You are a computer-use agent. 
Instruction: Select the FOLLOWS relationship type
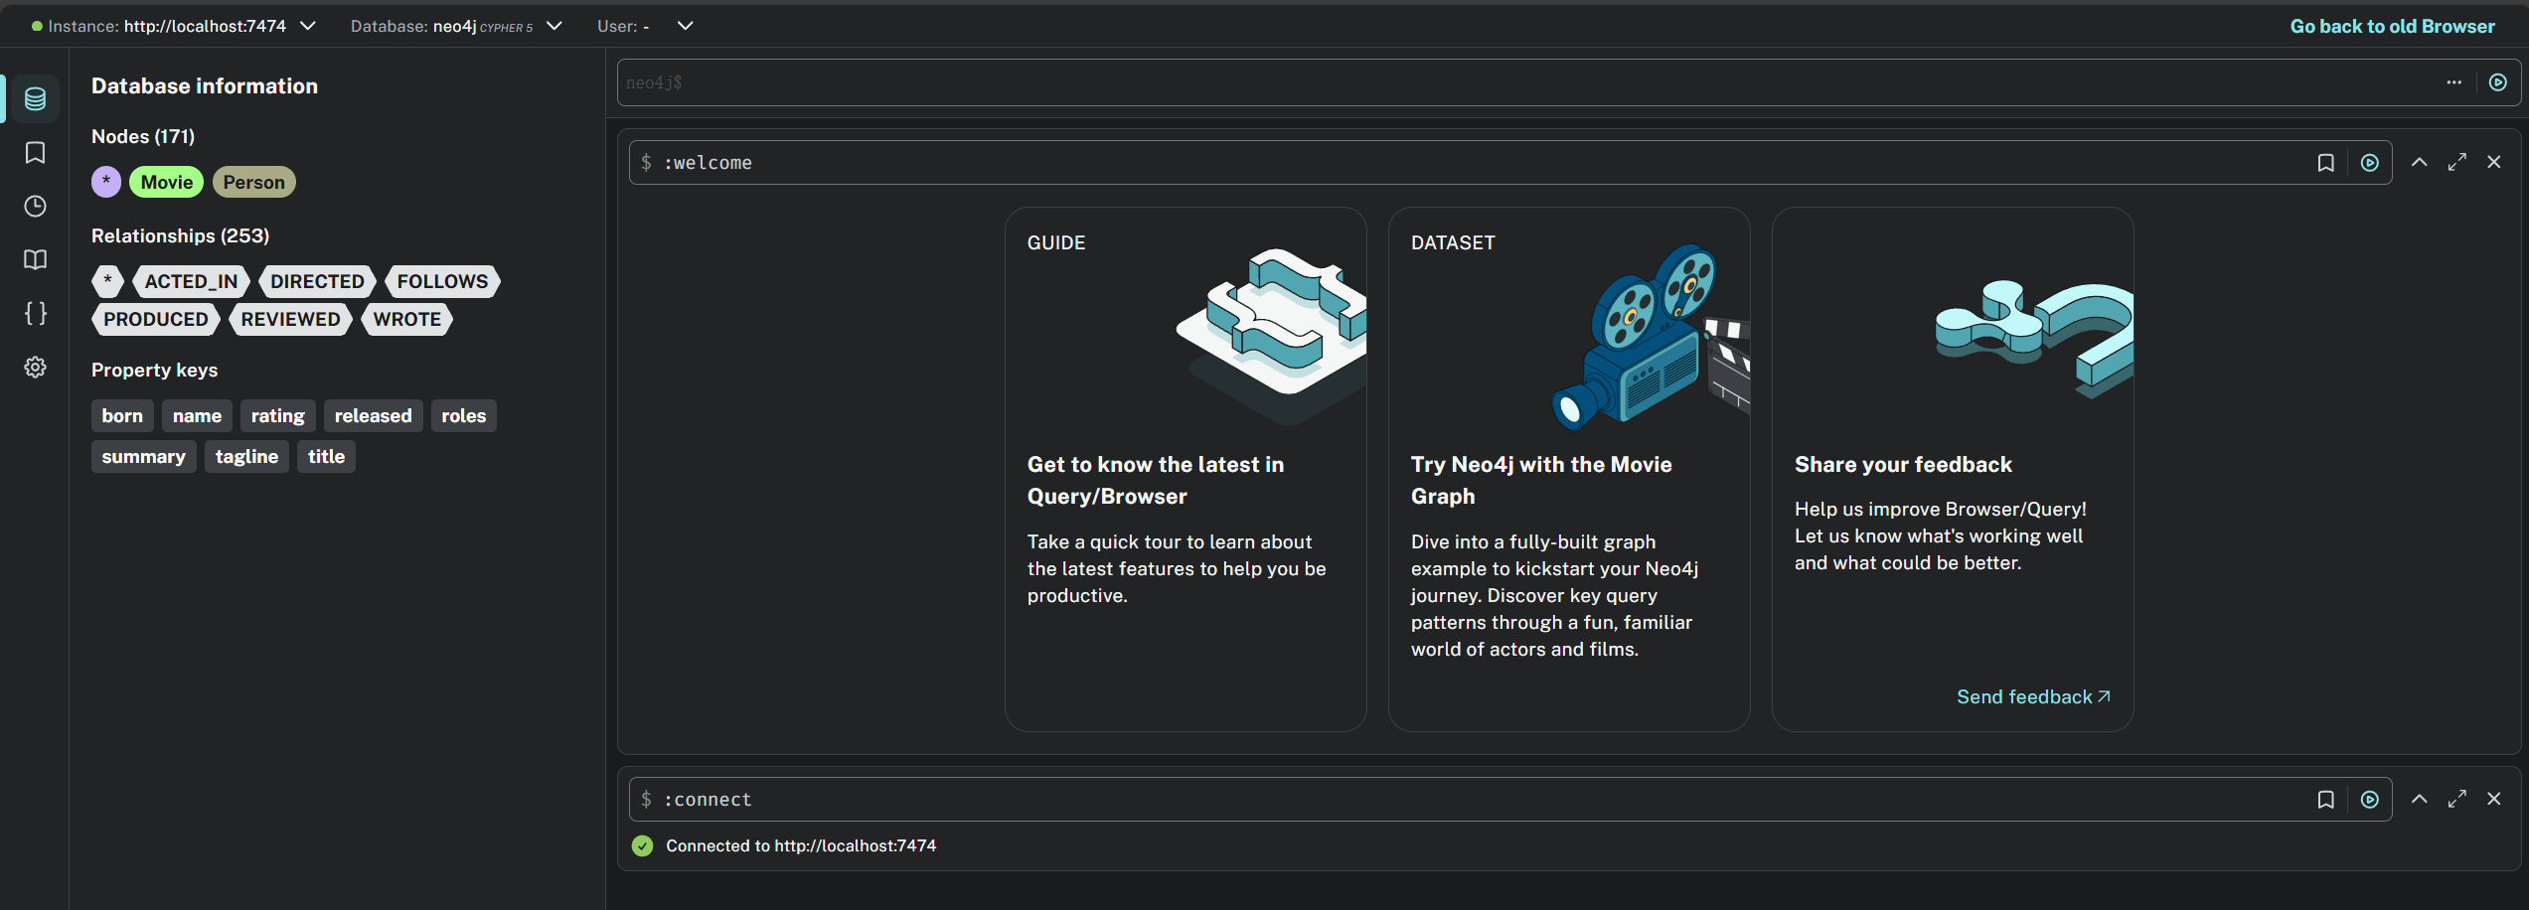[442, 281]
